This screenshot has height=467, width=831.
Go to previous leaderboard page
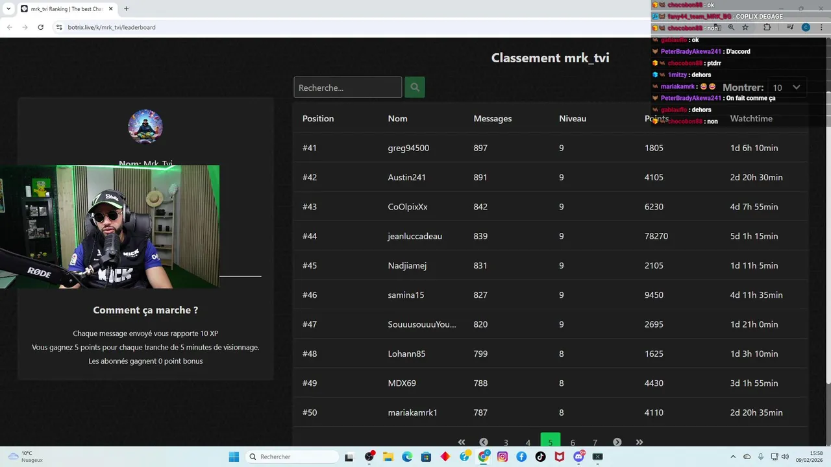click(484, 442)
